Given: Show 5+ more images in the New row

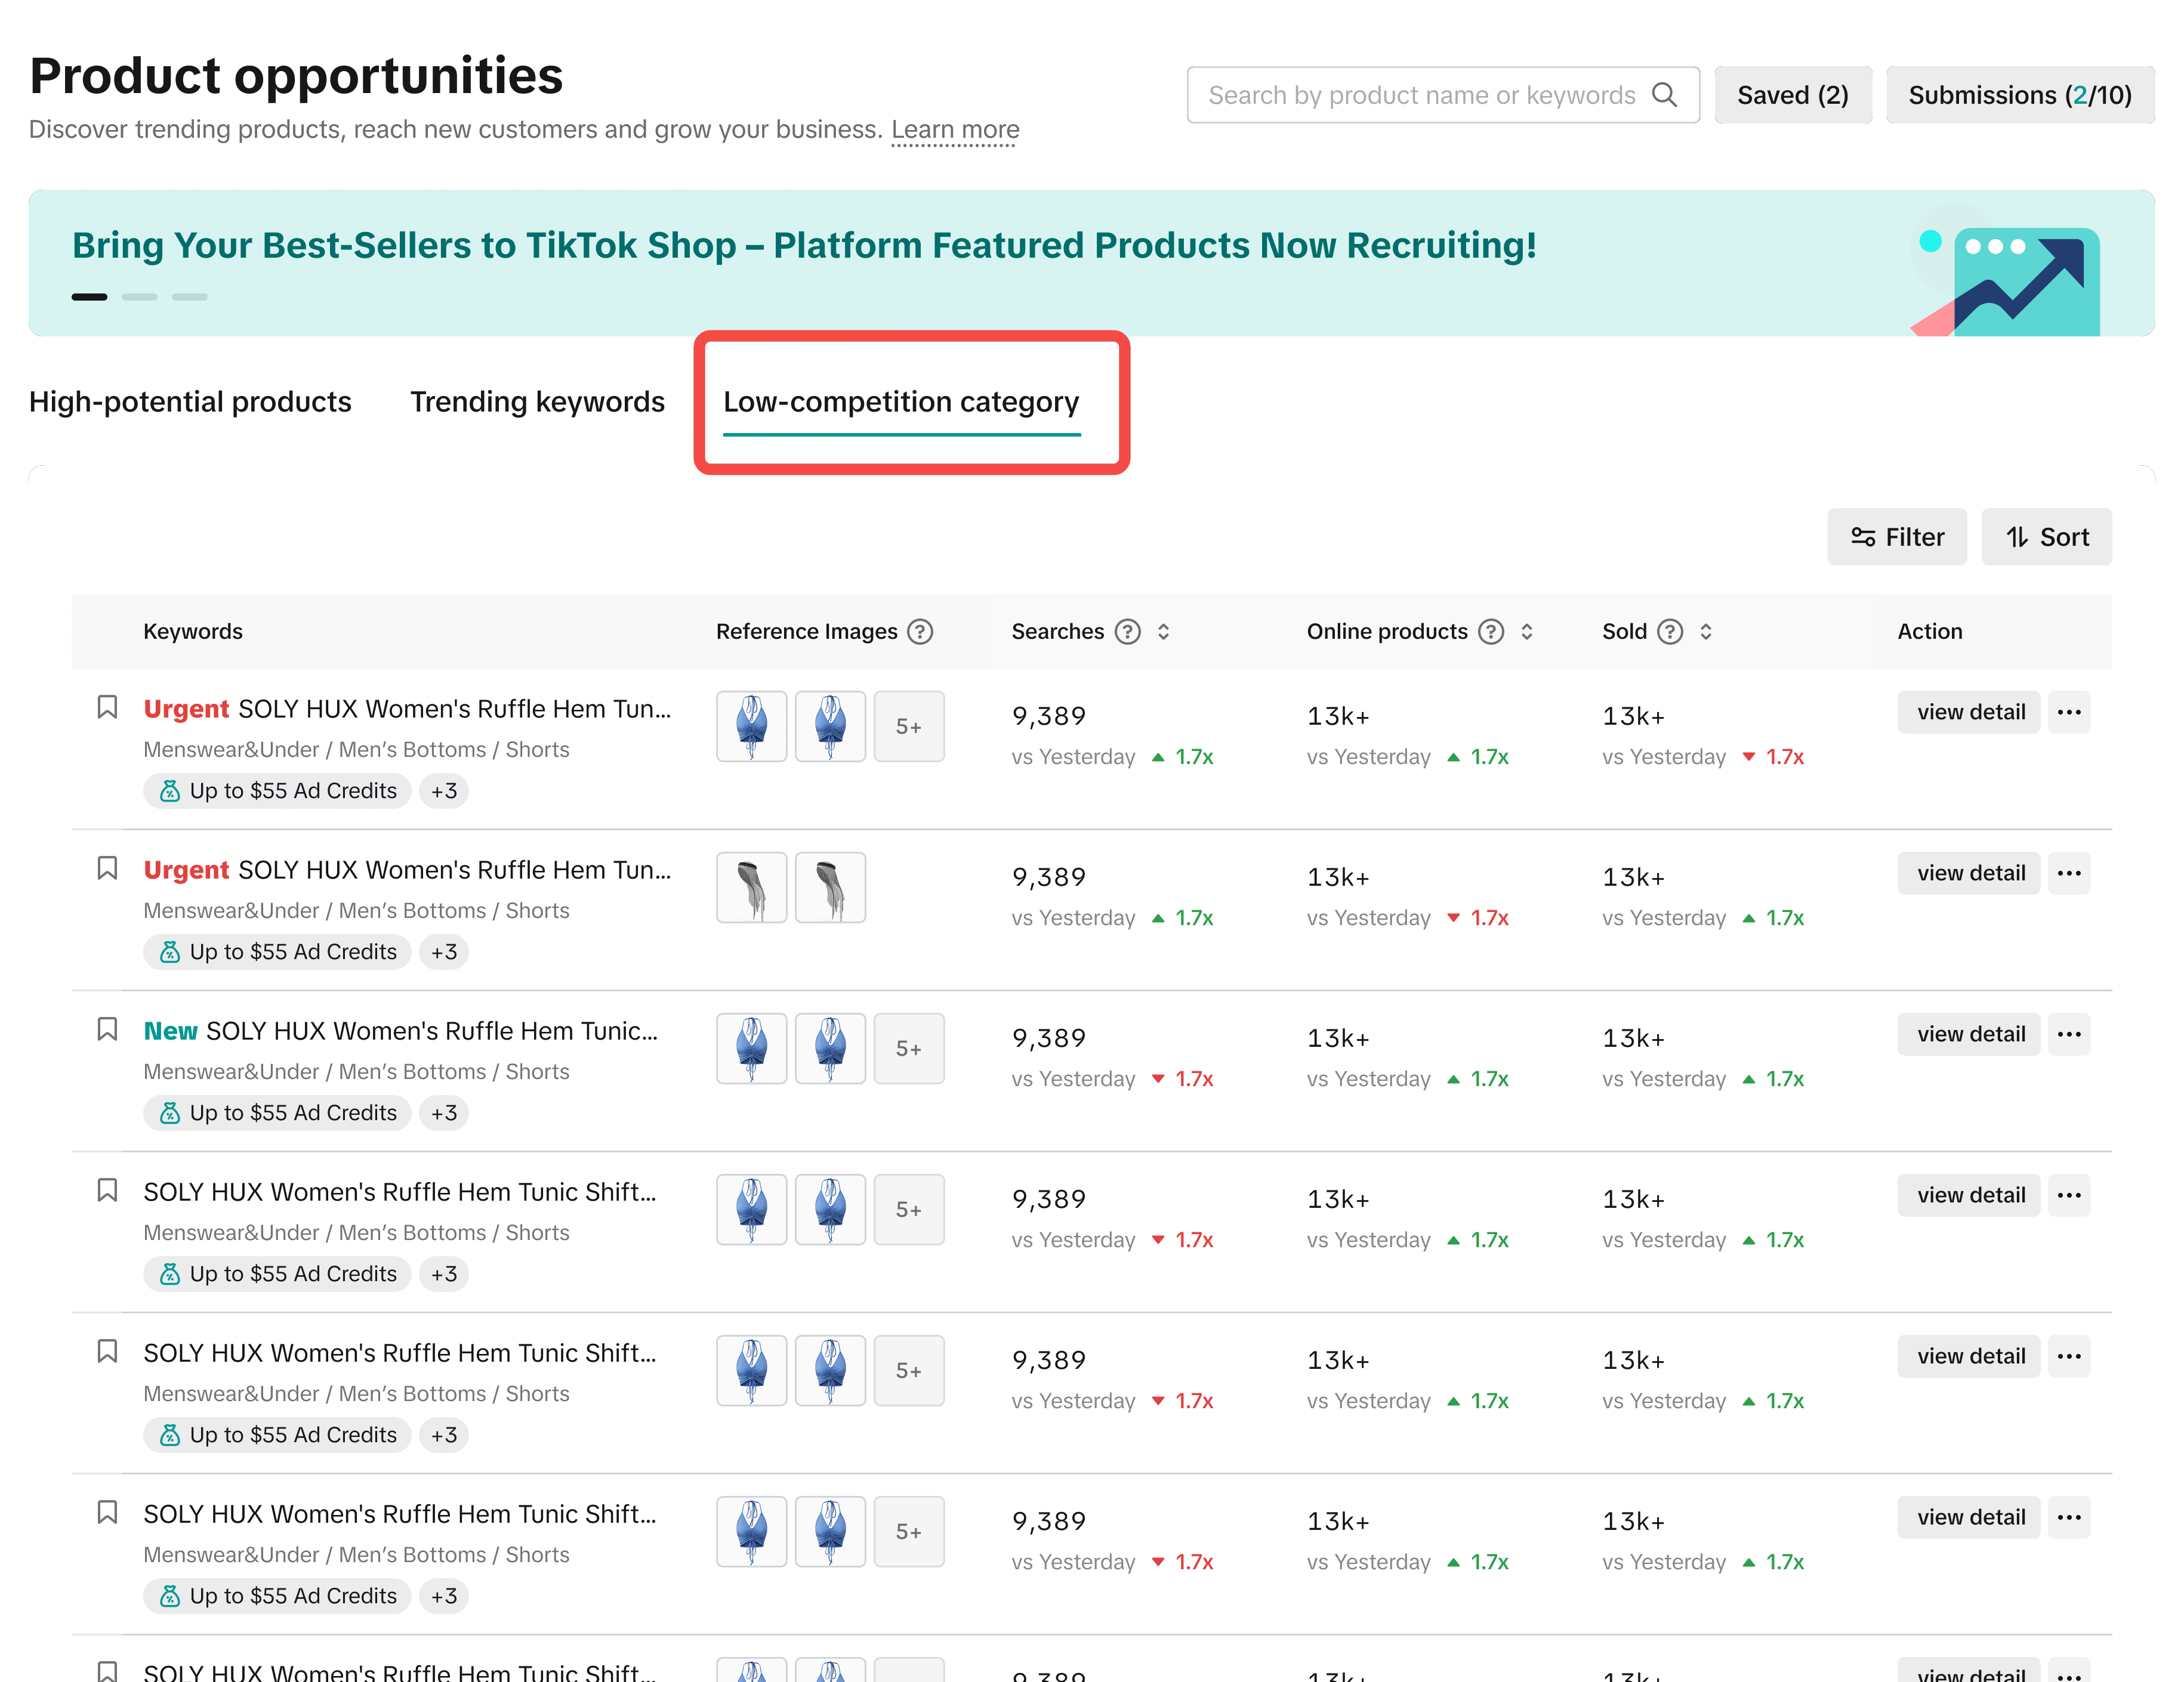Looking at the screenshot, I should coord(909,1049).
